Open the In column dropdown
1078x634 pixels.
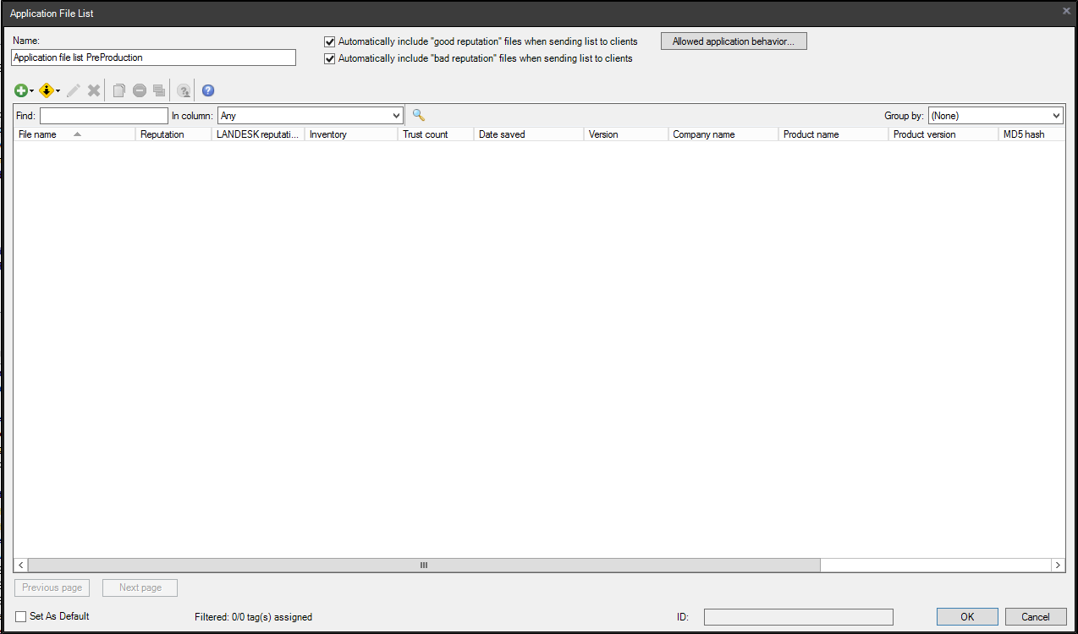pyautogui.click(x=310, y=115)
